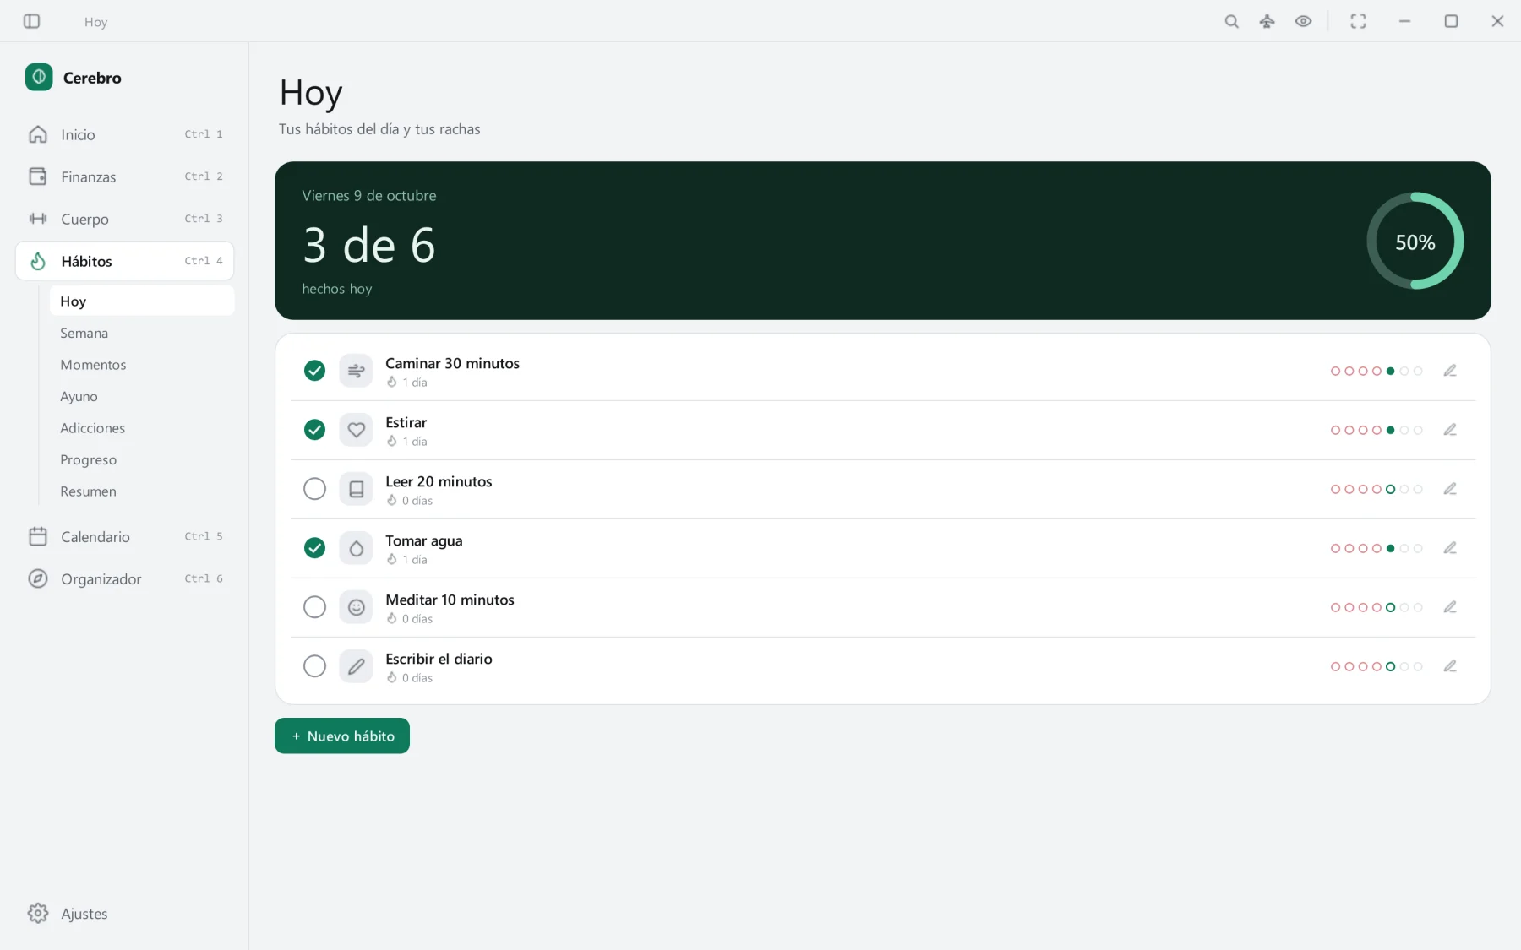This screenshot has height=950, width=1521.
Task: Open the Progreso sub-item
Action: (x=142, y=459)
